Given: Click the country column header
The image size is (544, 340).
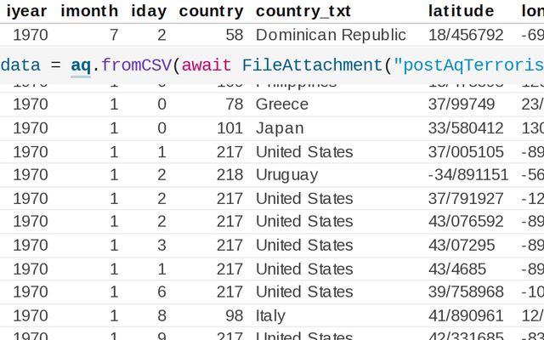Looking at the screenshot, I should click(211, 11).
